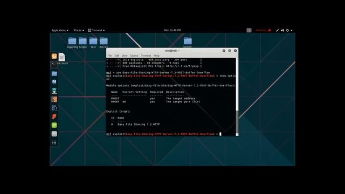This screenshot has height=194, width=345.
Task: Launch Firefox from the dock
Action: tap(54, 56)
